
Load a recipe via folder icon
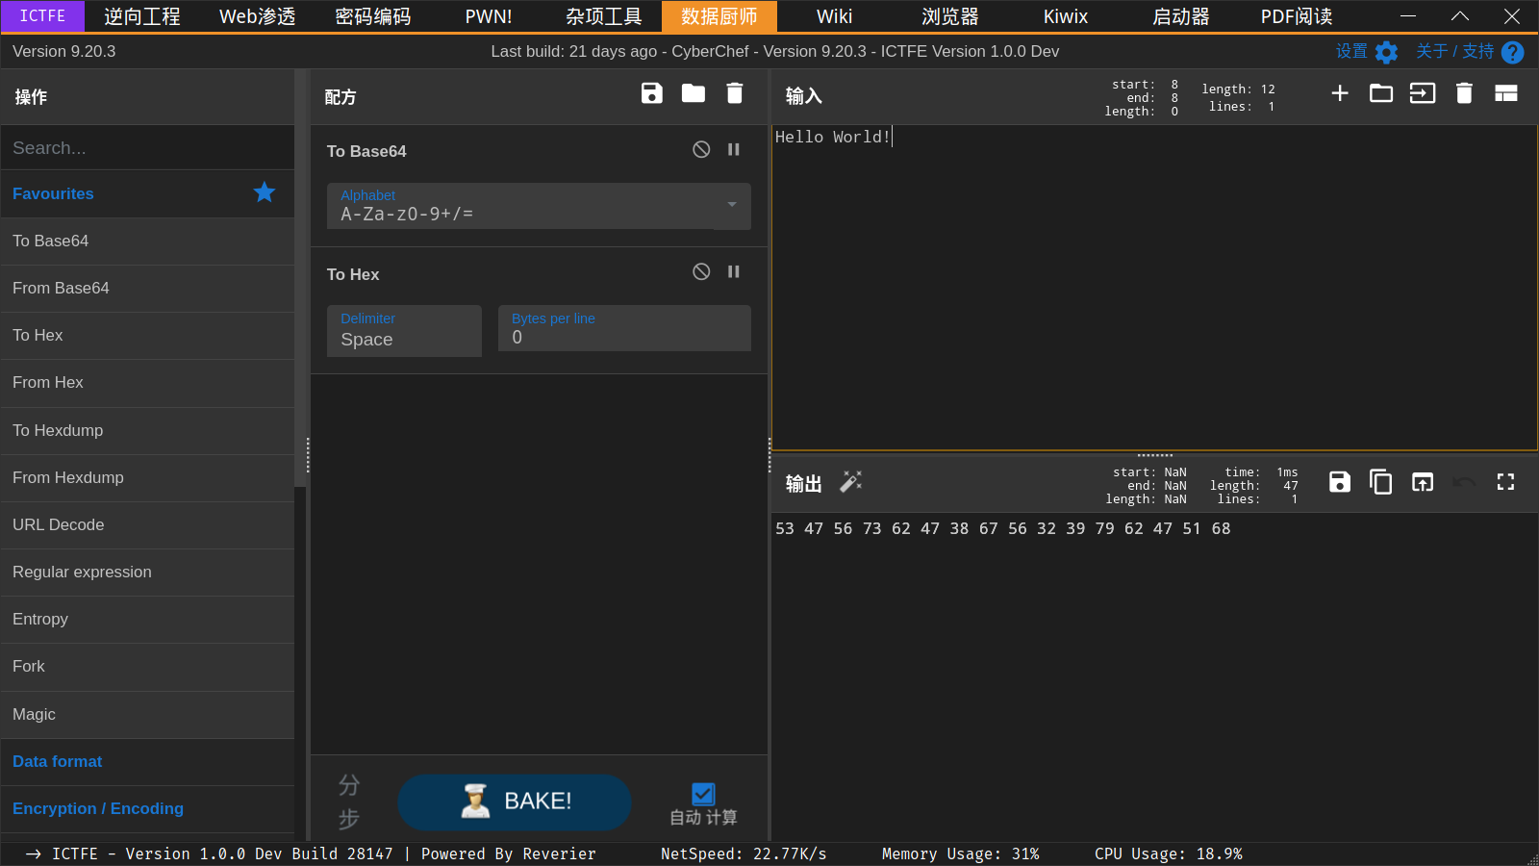(694, 93)
